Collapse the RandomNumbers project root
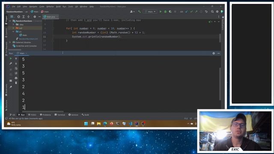This screenshot has width=274, height=154. coord(10,21)
